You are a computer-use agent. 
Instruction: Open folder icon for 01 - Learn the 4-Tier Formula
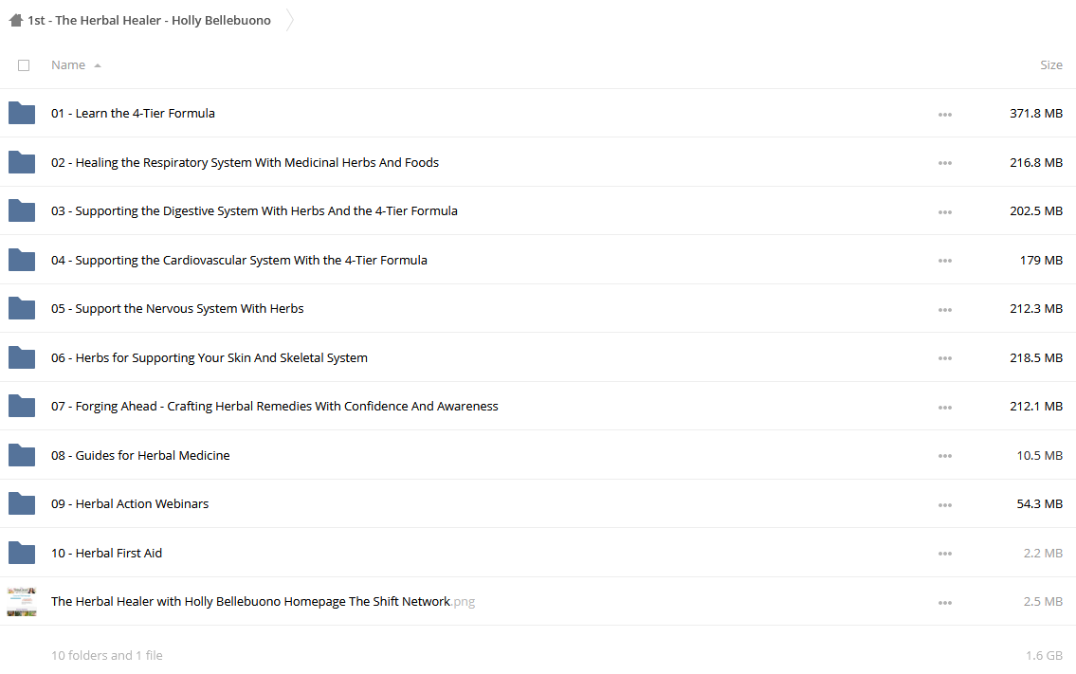click(x=22, y=113)
